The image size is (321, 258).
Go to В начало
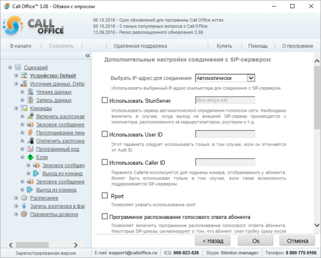coord(21,46)
